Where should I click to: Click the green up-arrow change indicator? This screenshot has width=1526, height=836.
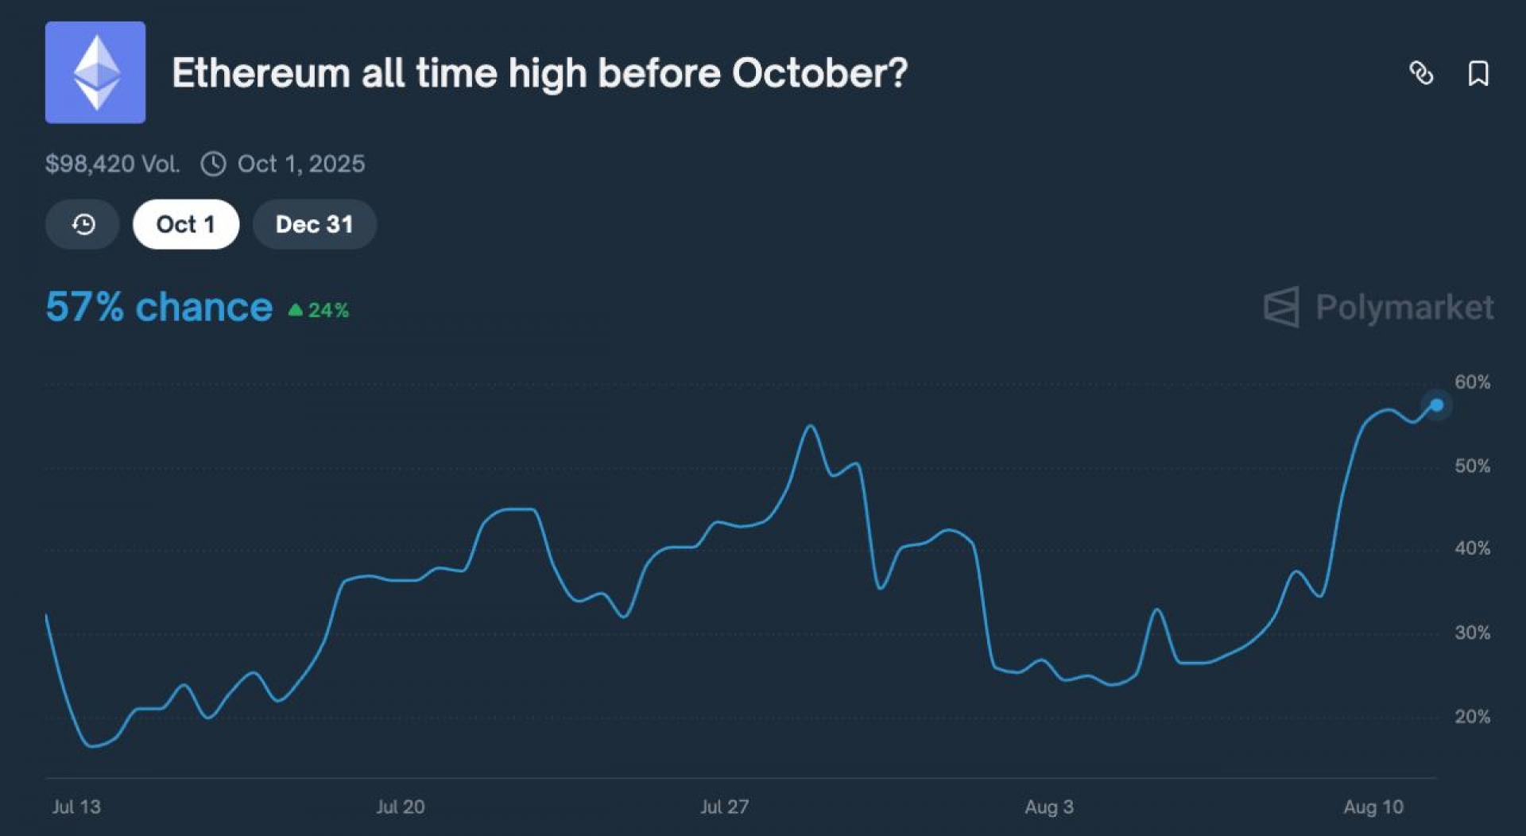point(295,309)
